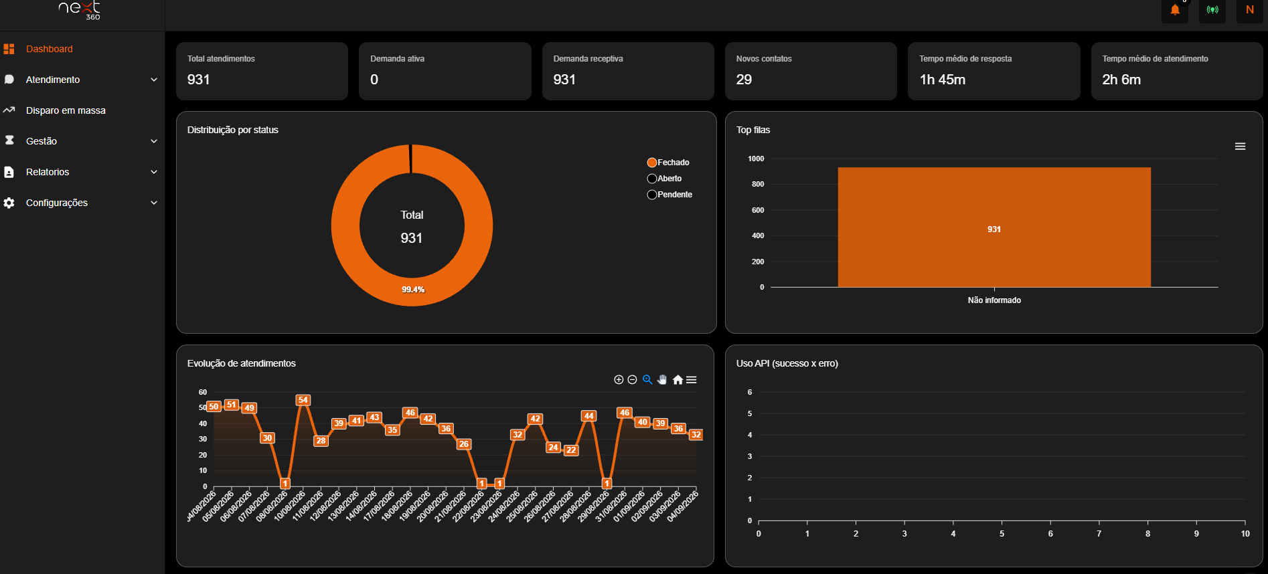Viewport: 1268px width, 574px height.
Task: Click the 54 data point marker
Action: [303, 400]
